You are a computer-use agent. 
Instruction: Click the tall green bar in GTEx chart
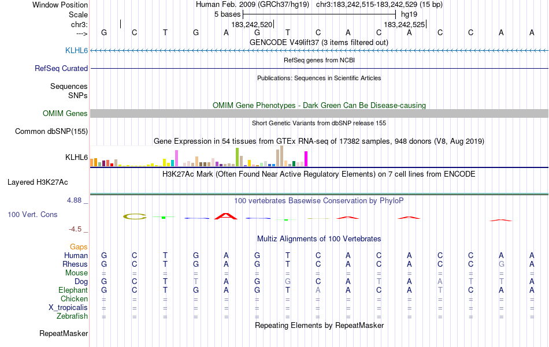pyautogui.click(x=237, y=157)
